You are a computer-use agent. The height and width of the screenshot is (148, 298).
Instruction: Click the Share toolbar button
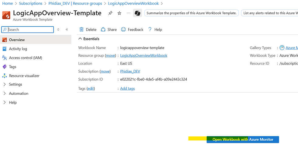click(109, 30)
